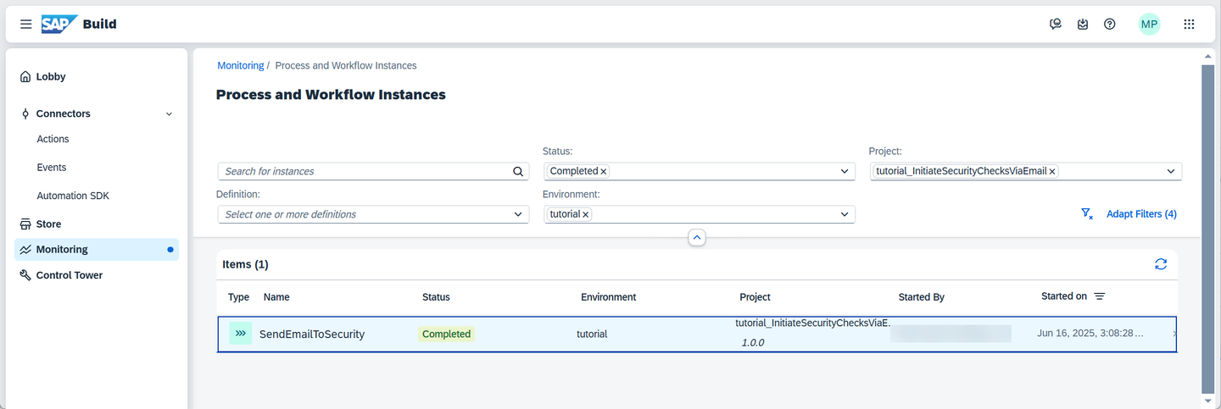Open the SendEmailToSecurity instance name

click(312, 334)
